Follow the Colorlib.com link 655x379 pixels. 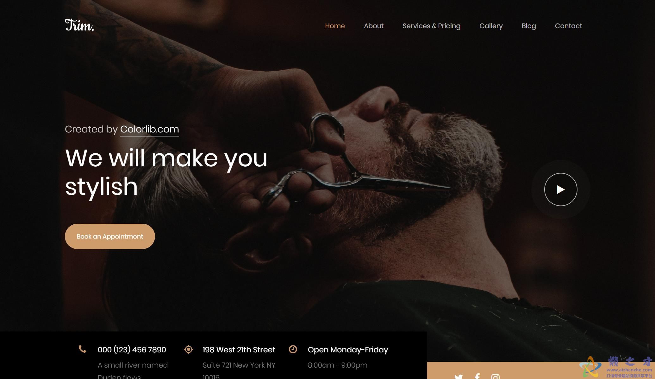click(x=149, y=129)
